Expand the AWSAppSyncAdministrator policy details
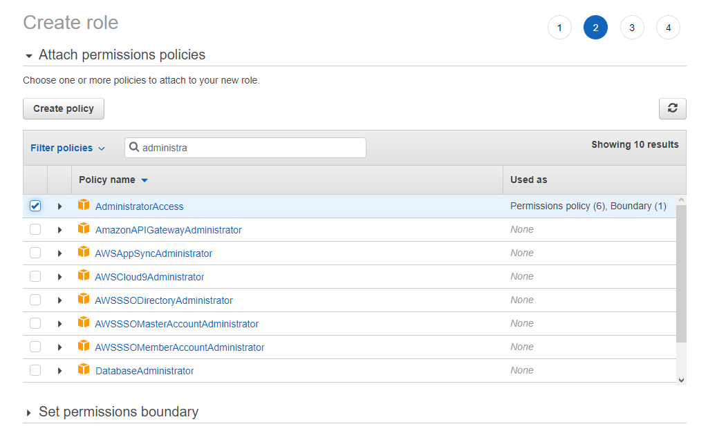The width and height of the screenshot is (708, 433). pos(59,253)
